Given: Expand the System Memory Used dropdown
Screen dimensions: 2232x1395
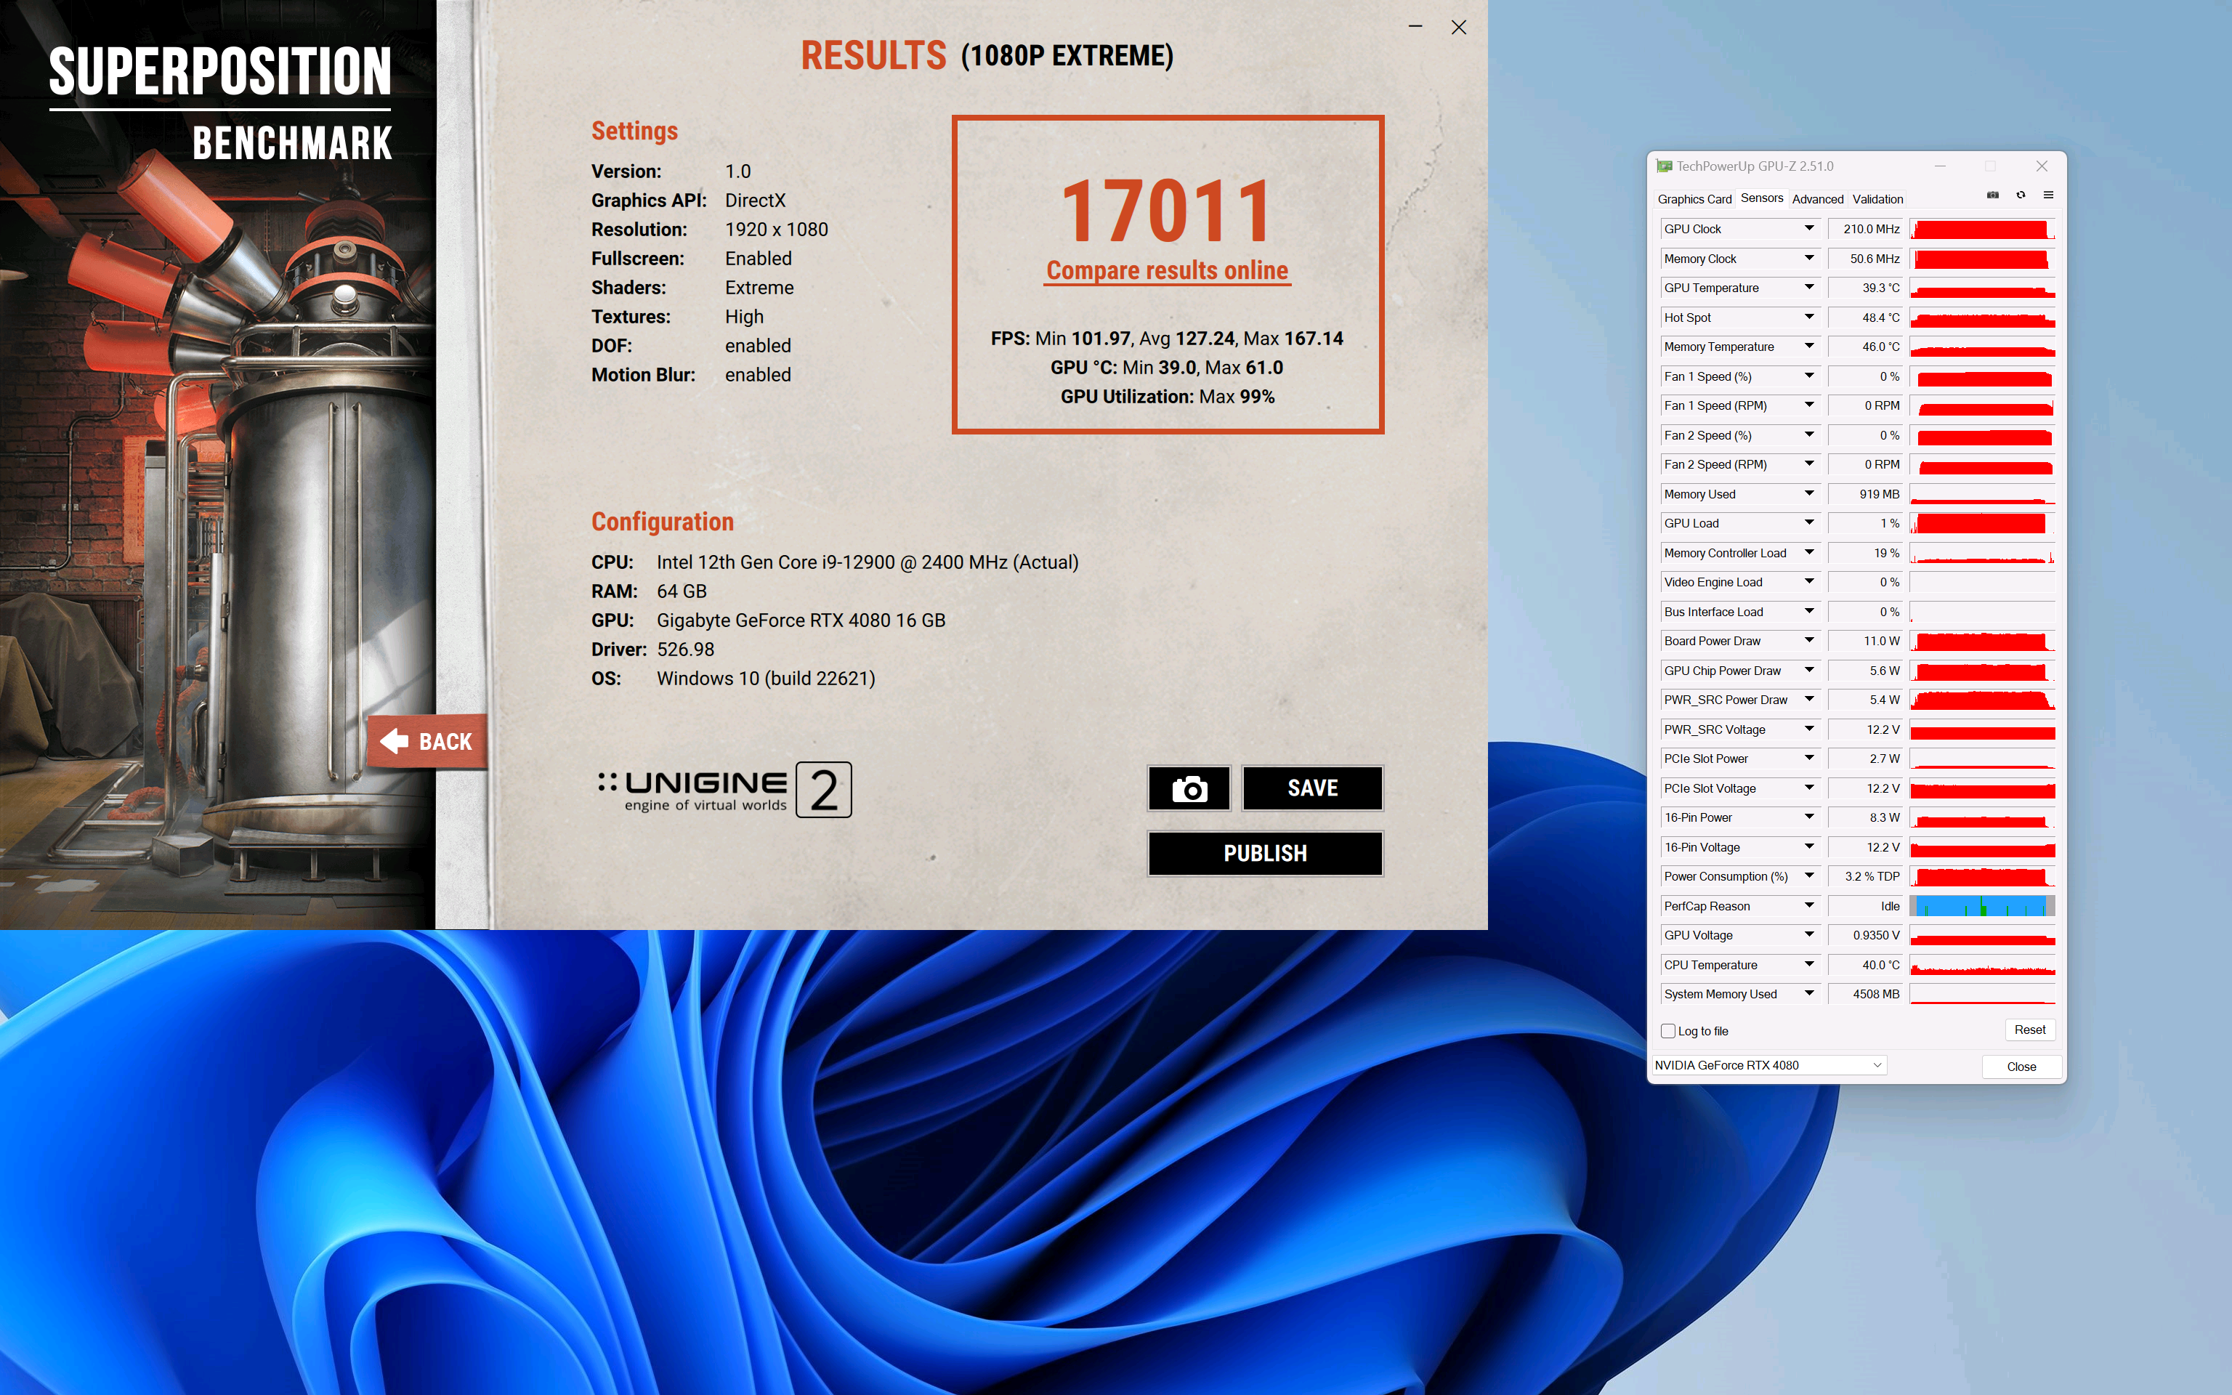Looking at the screenshot, I should point(1810,994).
